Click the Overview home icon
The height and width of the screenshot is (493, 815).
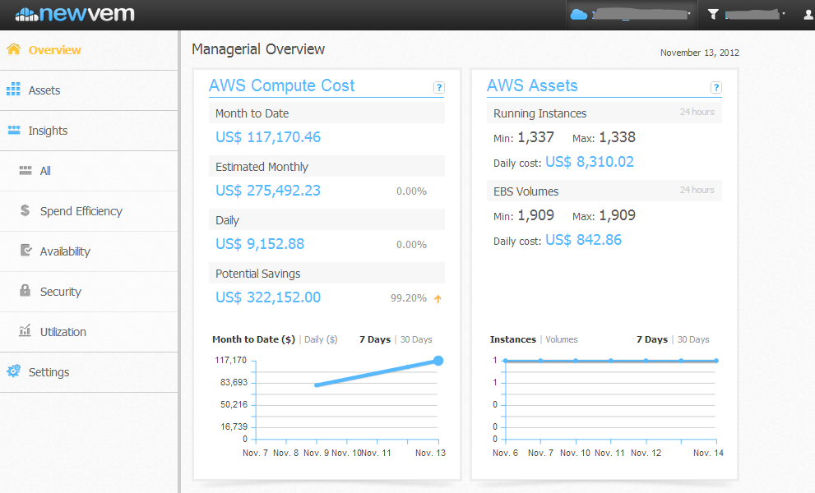pos(13,49)
